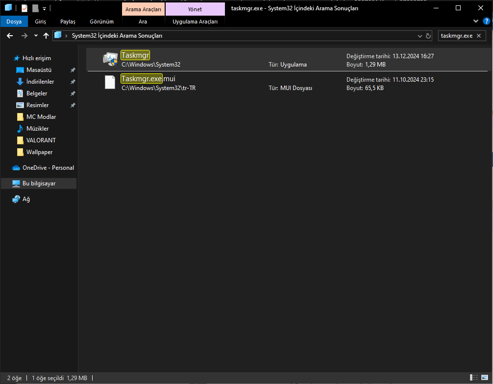Refresh the search results
The width and height of the screenshot is (493, 384).
click(x=428, y=36)
